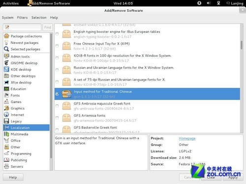Click the package search input field
Image resolution: width=246 pixels, height=184 pixels.
pyautogui.click(x=22, y=27)
